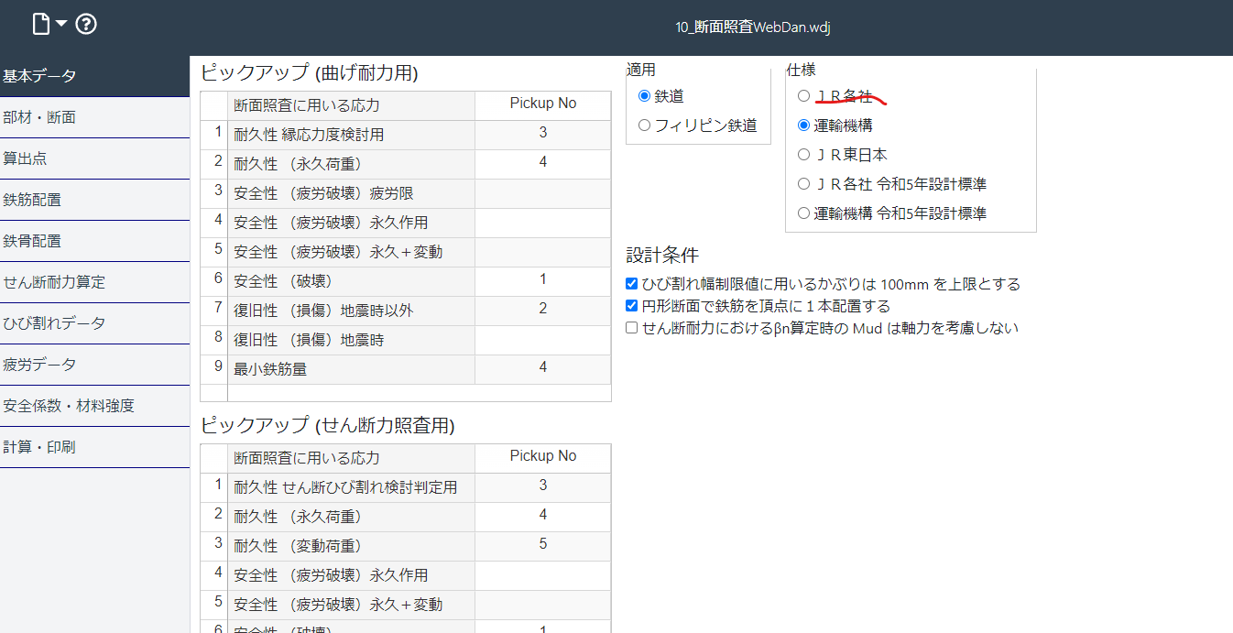Select the 耐久性 せん断ひび割れ検討判定用 Pickup cell
The width and height of the screenshot is (1233, 633).
[542, 486]
